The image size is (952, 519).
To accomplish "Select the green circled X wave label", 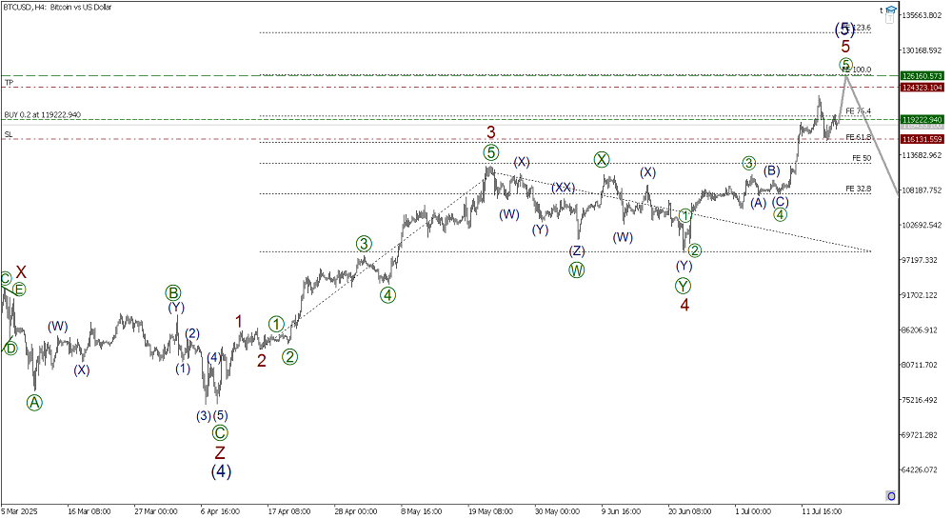I will pos(602,160).
